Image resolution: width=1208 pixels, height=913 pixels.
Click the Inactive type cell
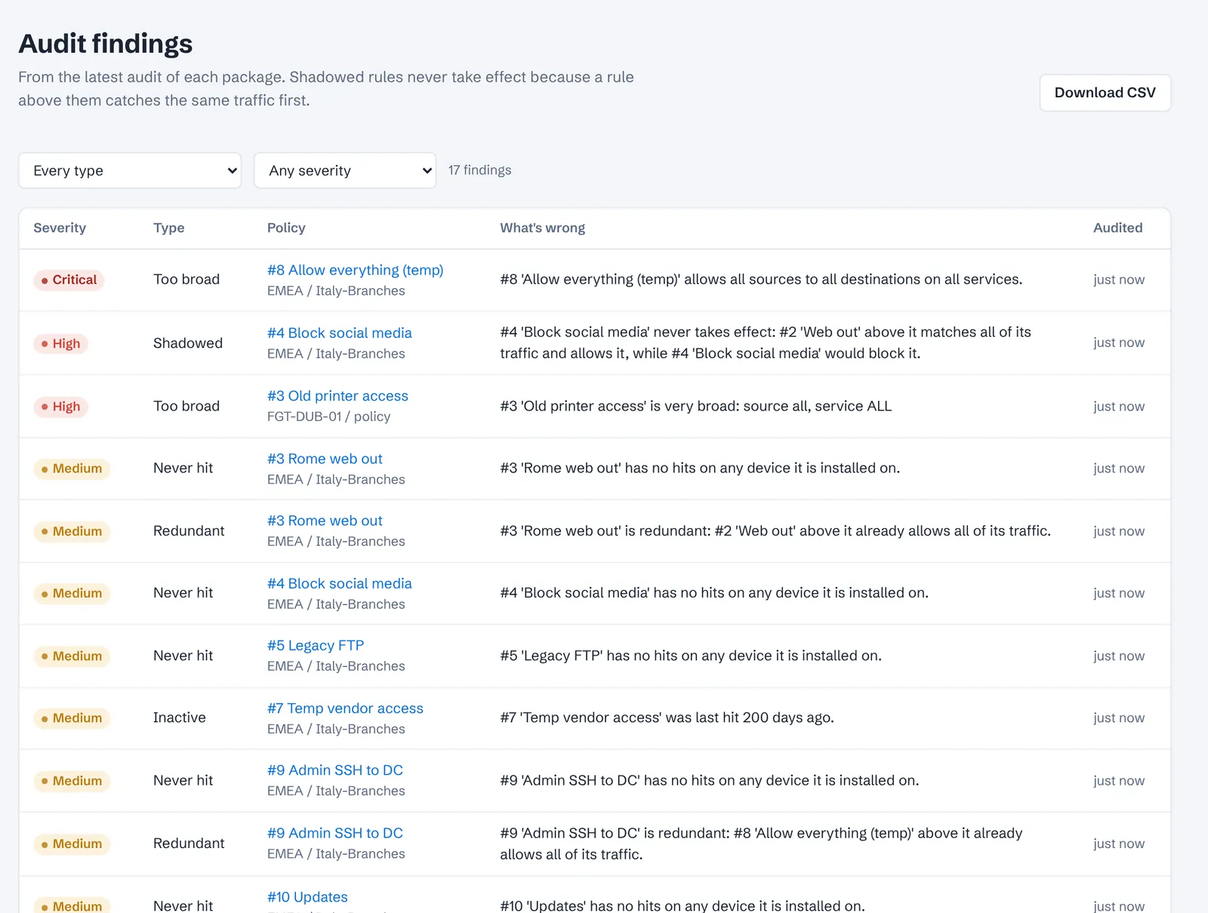tap(180, 718)
